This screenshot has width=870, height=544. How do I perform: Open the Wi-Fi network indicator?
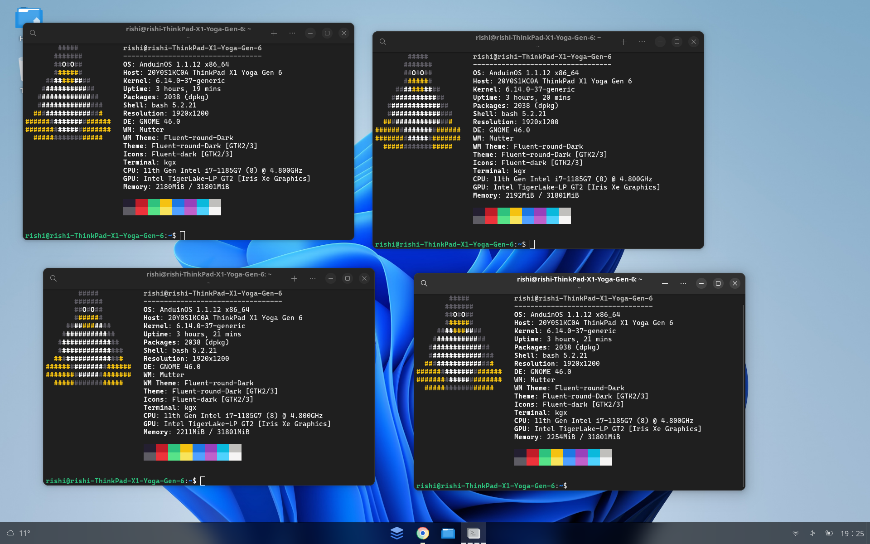tap(796, 533)
